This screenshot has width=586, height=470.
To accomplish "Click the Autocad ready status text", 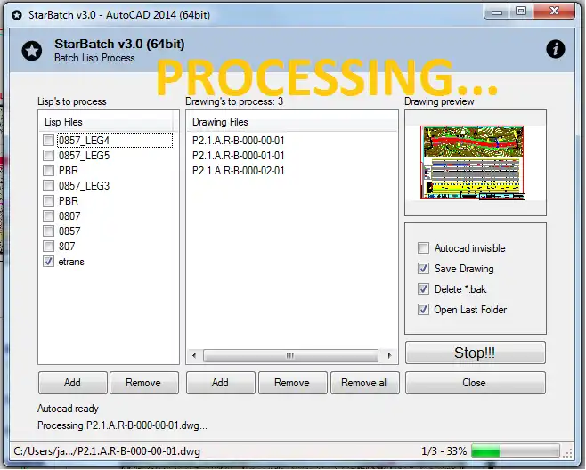I will coord(68,409).
